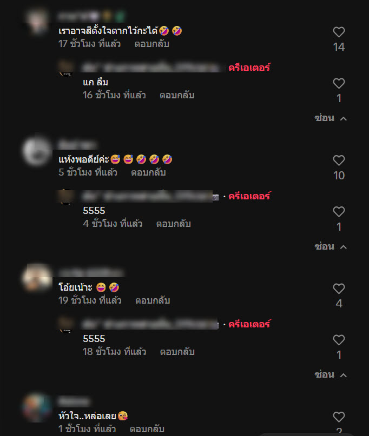Screen dimensions: 369x436
Task: Like the comment "โอ้ยเน้าะ"
Action: coord(339,289)
